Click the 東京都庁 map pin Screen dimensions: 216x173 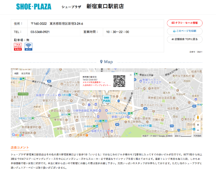67,120
